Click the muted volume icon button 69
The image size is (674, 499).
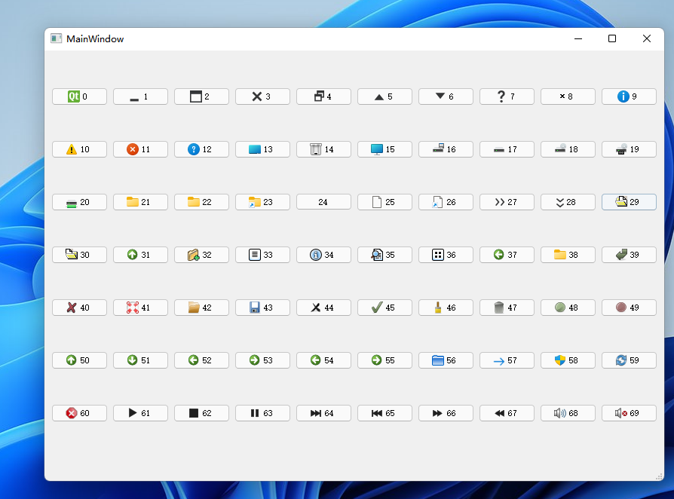pyautogui.click(x=629, y=412)
